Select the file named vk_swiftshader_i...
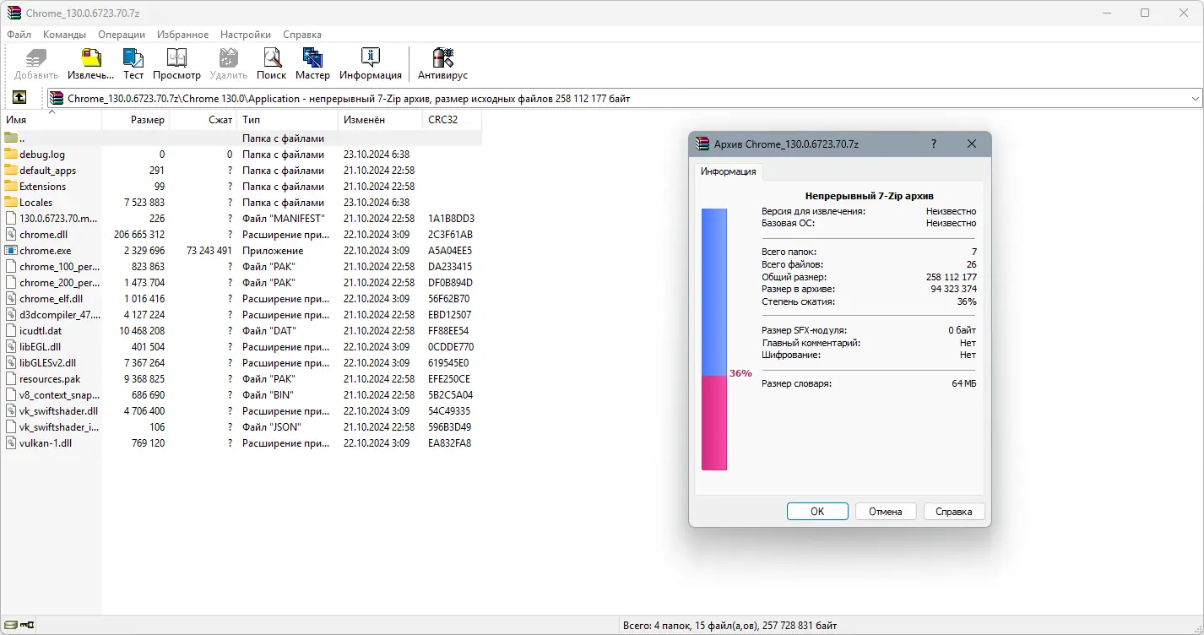Viewport: 1204px width, 635px height. [x=59, y=426]
